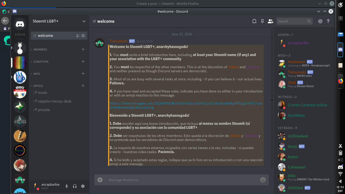This screenshot has width=345, height=194.
Task: Open the BRO Sports server icon
Action: pyautogui.click(x=20, y=92)
